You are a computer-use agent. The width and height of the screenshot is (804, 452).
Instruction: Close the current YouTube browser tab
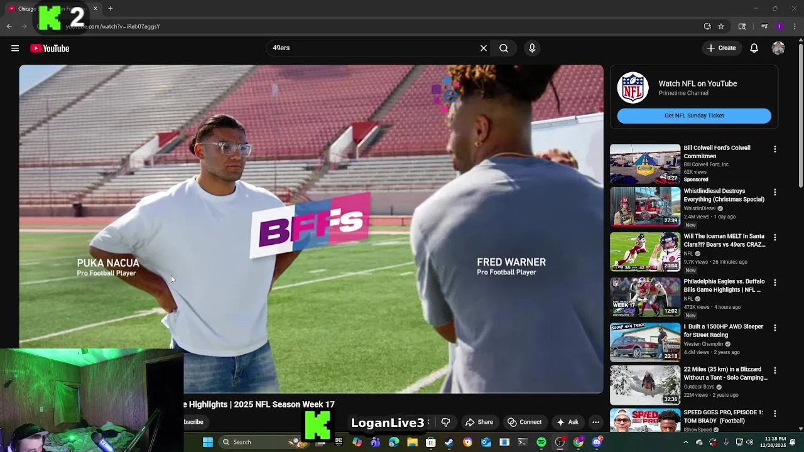point(95,9)
